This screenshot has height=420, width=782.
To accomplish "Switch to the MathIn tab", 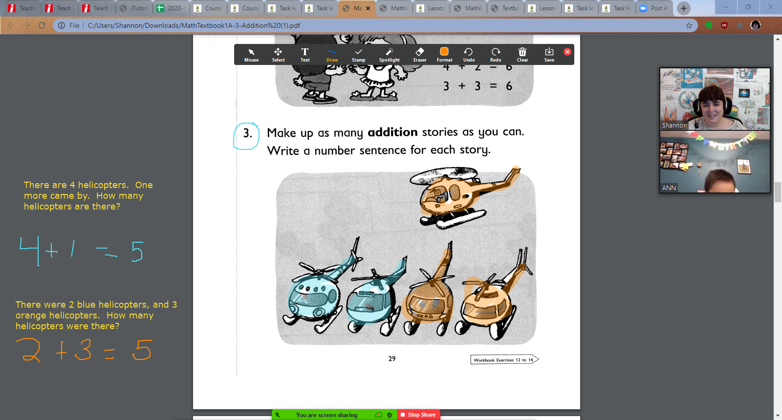I will [x=394, y=8].
